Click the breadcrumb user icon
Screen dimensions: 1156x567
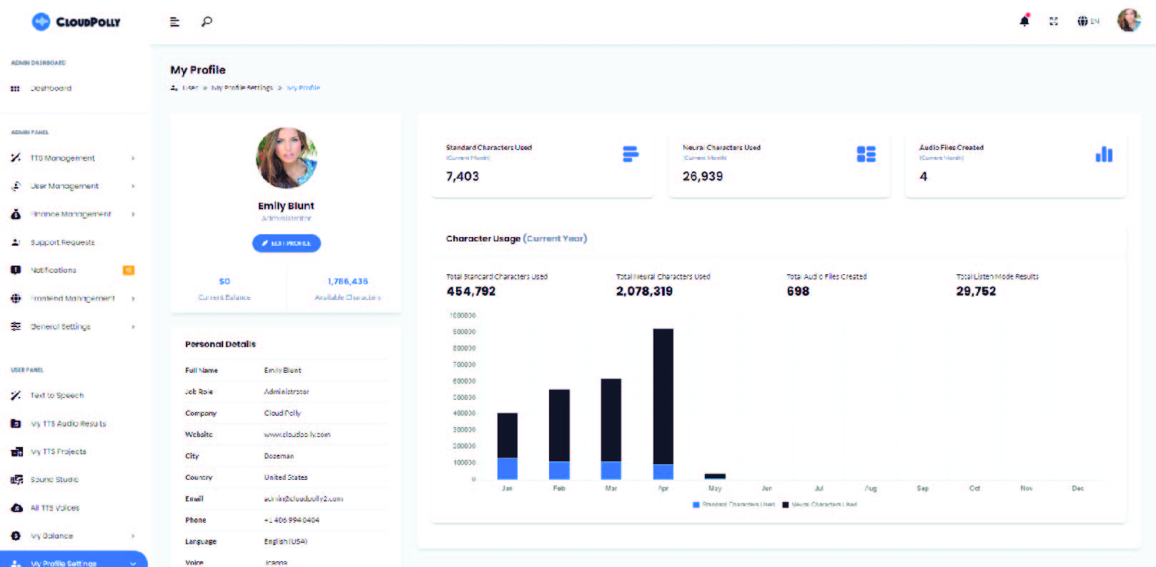coord(174,88)
